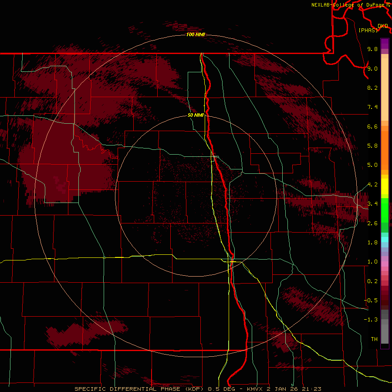Click the 21:23 timestamp
The height and width of the screenshot is (392, 392).
pyautogui.click(x=312, y=389)
